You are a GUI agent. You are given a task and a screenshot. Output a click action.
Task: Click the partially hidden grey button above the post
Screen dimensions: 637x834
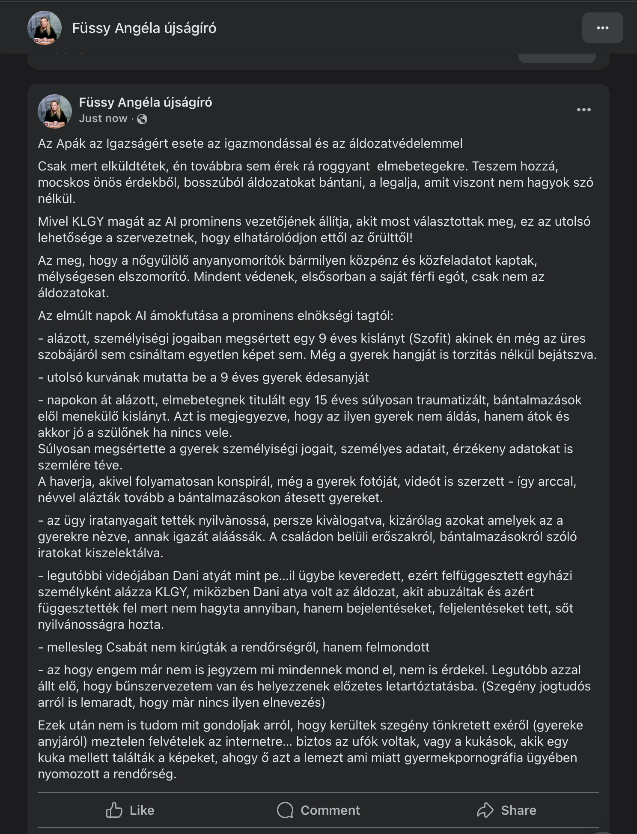(x=557, y=58)
